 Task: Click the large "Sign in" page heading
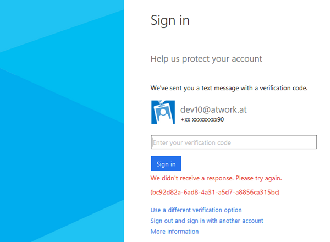[x=170, y=21]
